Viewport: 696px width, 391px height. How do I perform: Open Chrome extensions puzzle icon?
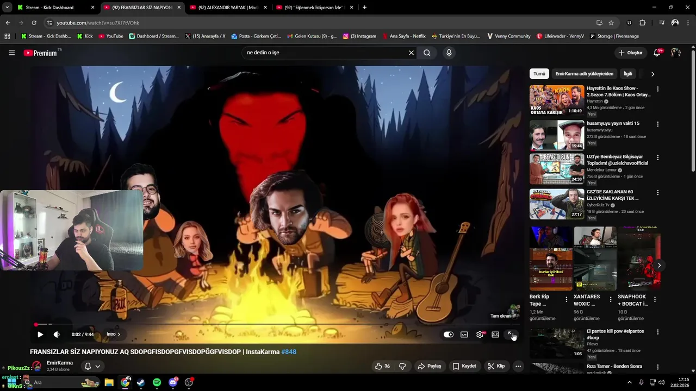click(643, 23)
